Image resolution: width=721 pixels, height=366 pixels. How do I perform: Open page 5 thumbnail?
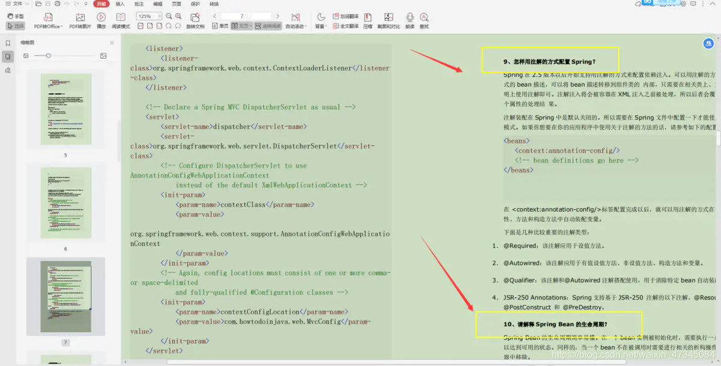[x=66, y=109]
